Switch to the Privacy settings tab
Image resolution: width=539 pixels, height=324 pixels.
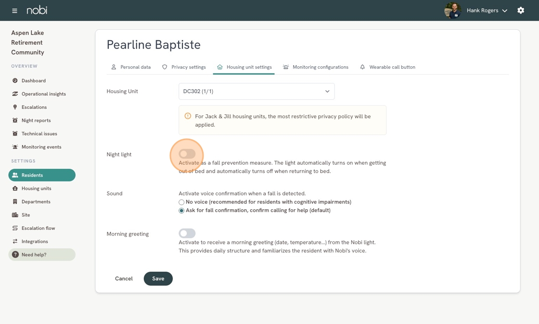tap(184, 67)
